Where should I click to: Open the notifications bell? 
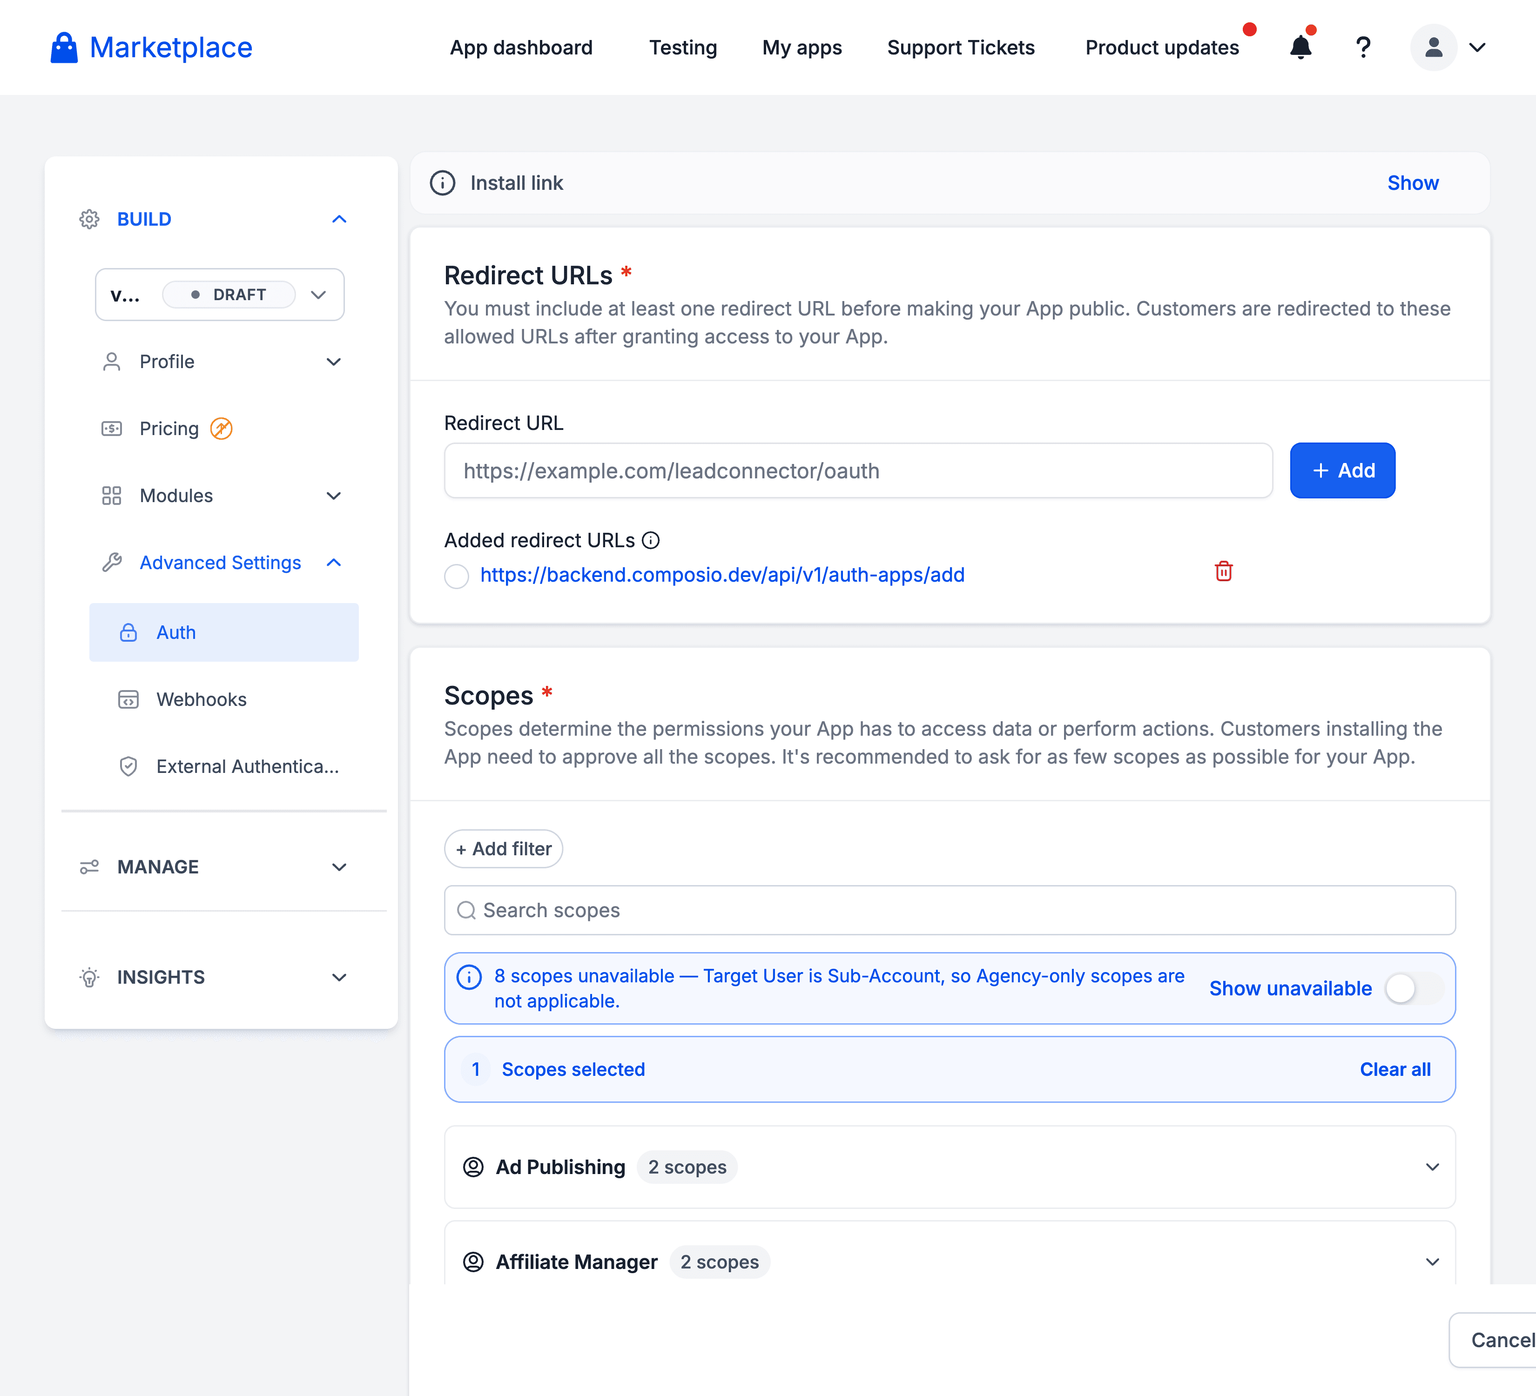[1300, 47]
